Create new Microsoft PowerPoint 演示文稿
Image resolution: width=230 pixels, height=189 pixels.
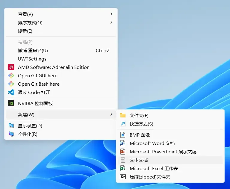click(170, 152)
